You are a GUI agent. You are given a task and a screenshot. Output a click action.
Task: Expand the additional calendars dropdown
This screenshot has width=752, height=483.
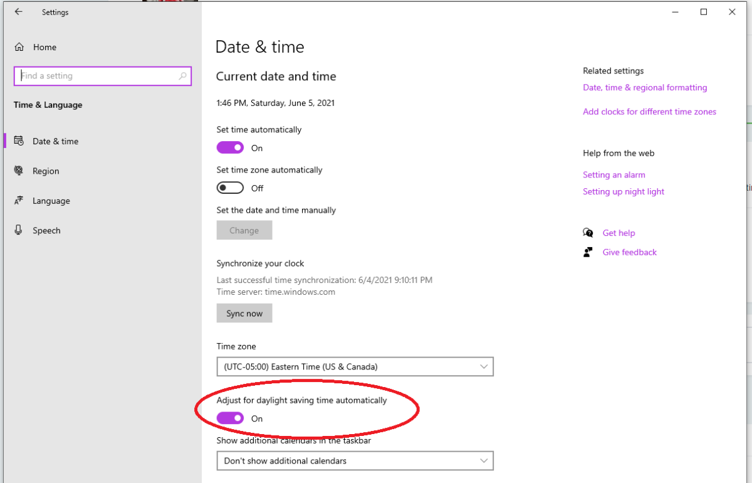355,461
